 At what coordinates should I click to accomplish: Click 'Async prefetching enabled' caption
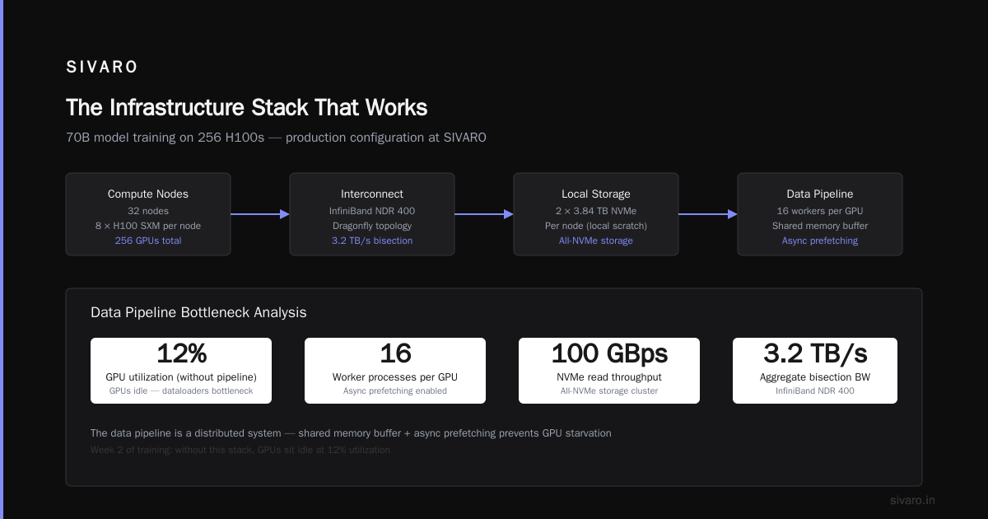click(x=395, y=391)
